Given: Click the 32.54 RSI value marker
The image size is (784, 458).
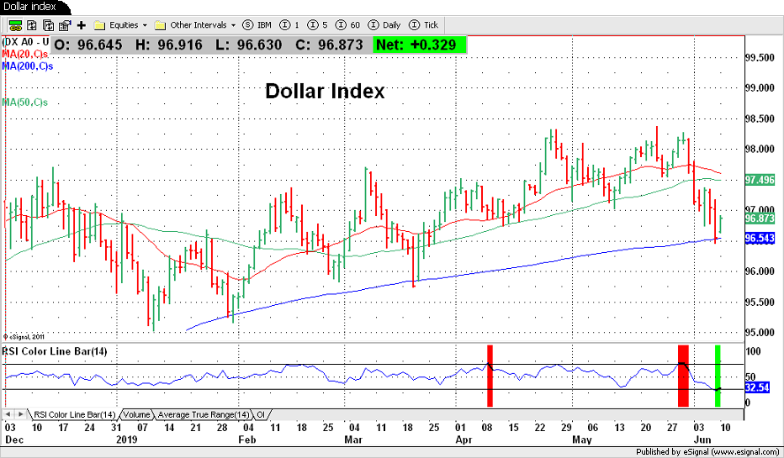Looking at the screenshot, I should click(x=757, y=387).
